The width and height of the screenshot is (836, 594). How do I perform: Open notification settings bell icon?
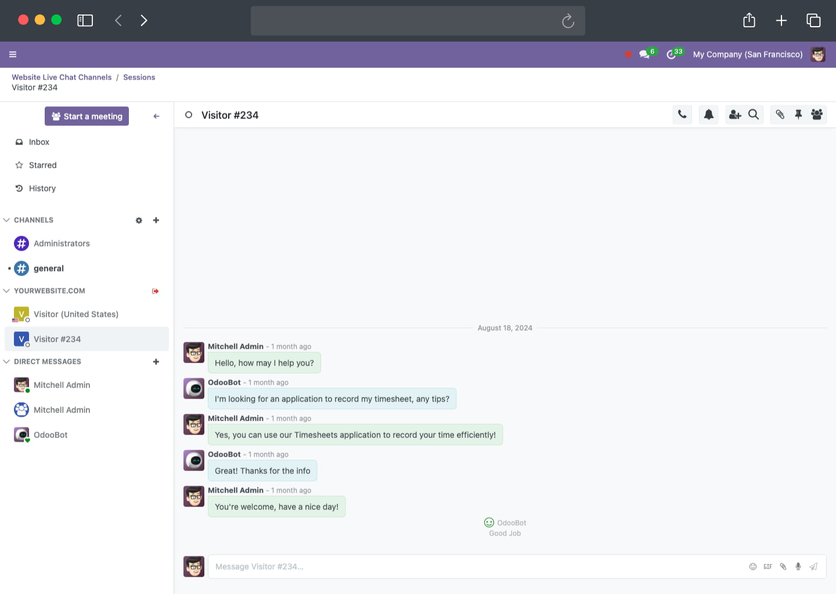709,115
